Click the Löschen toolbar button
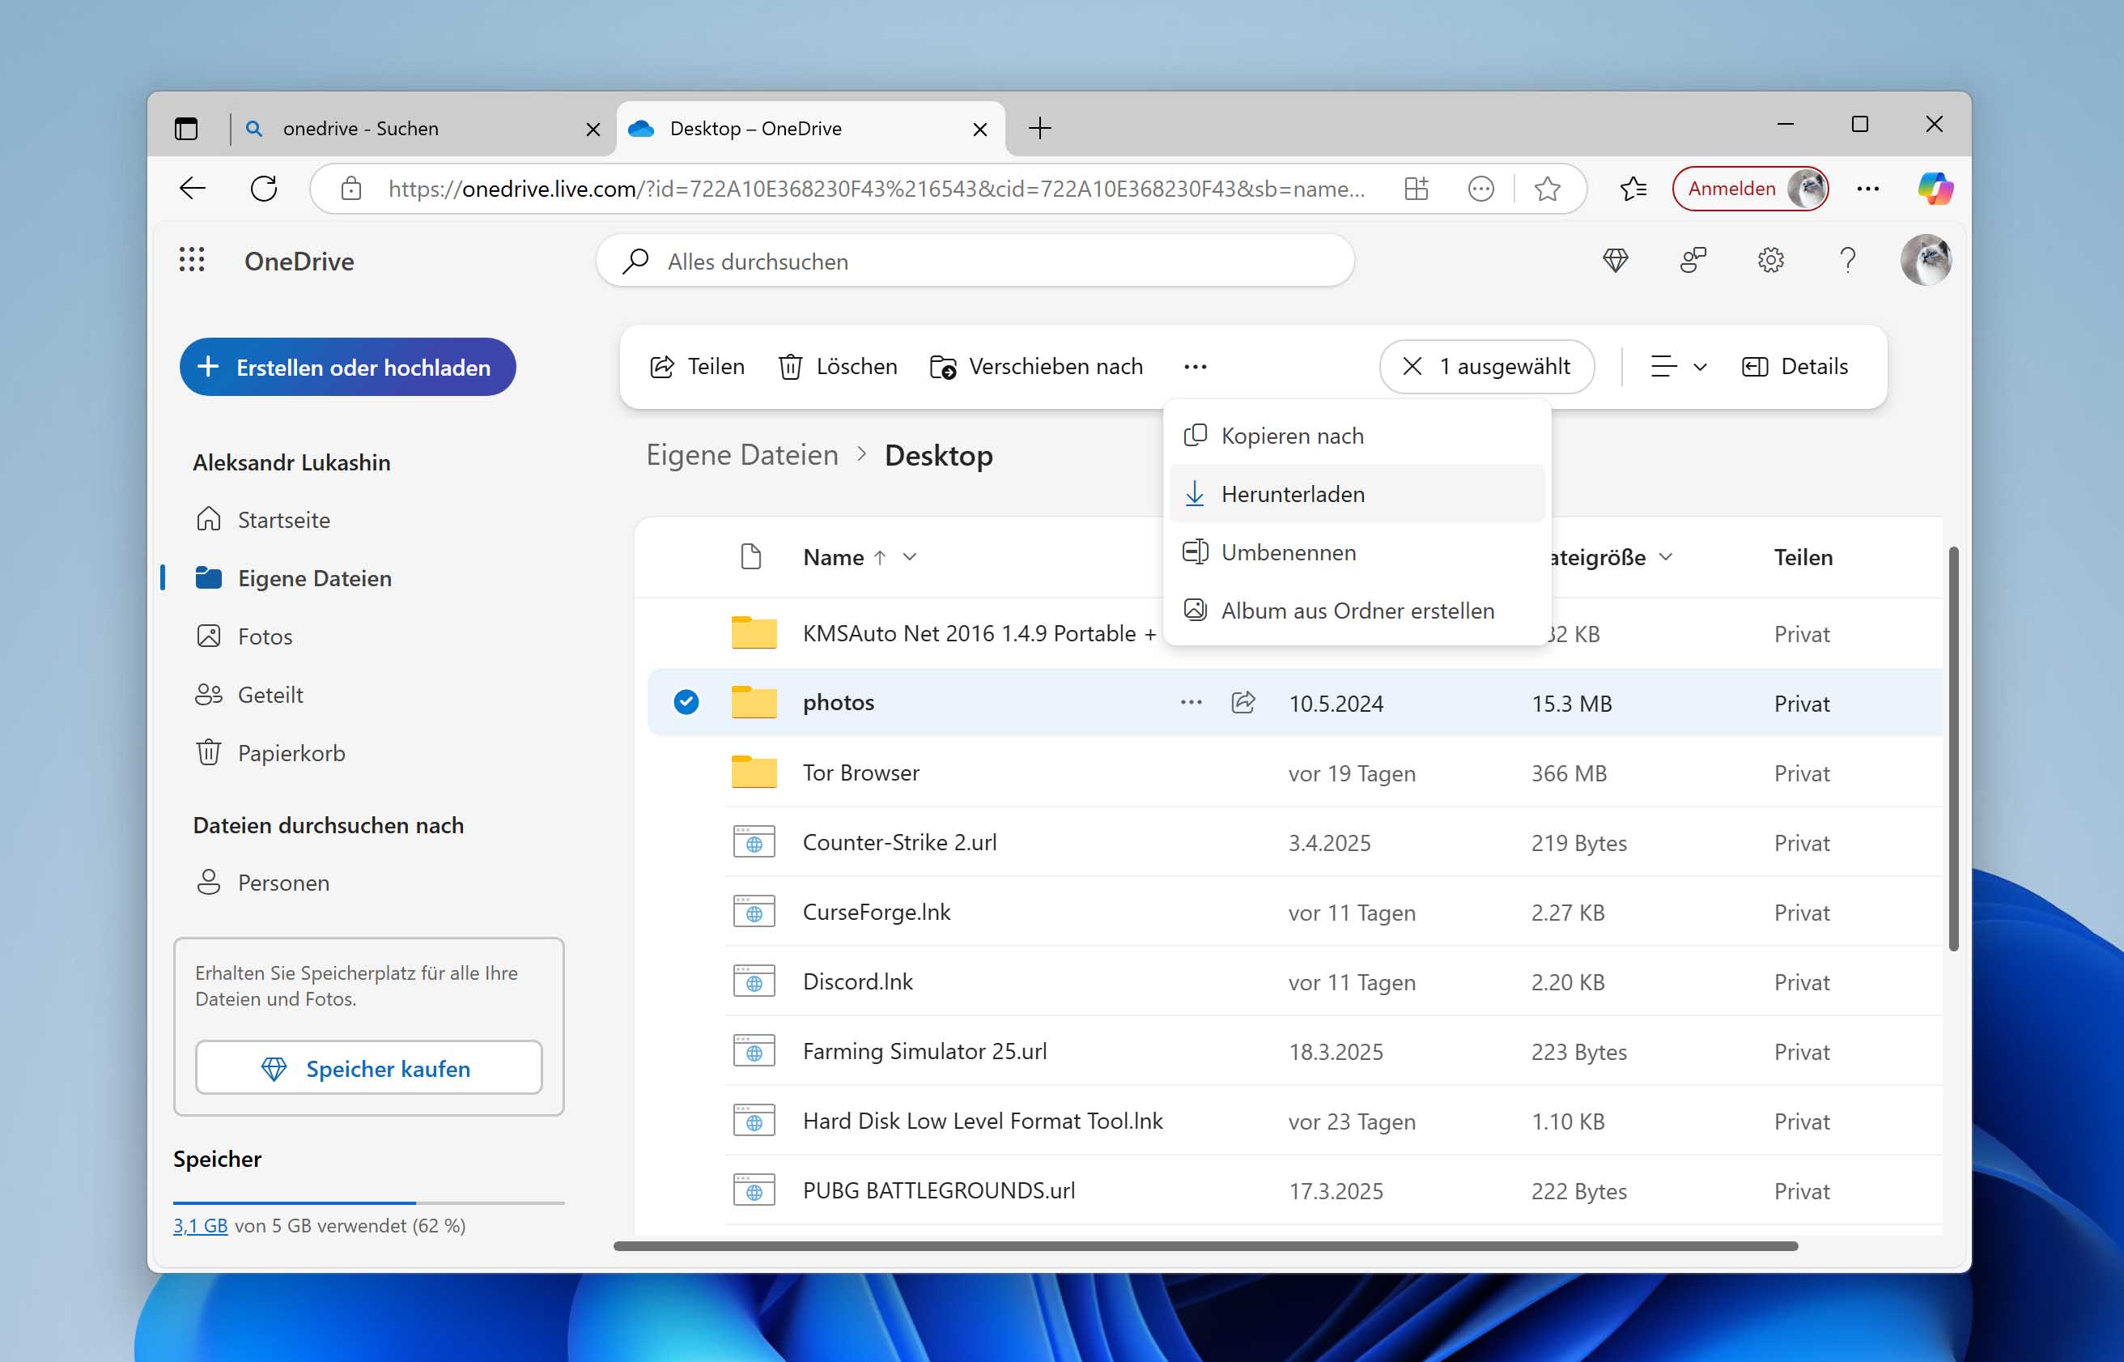 pos(838,366)
